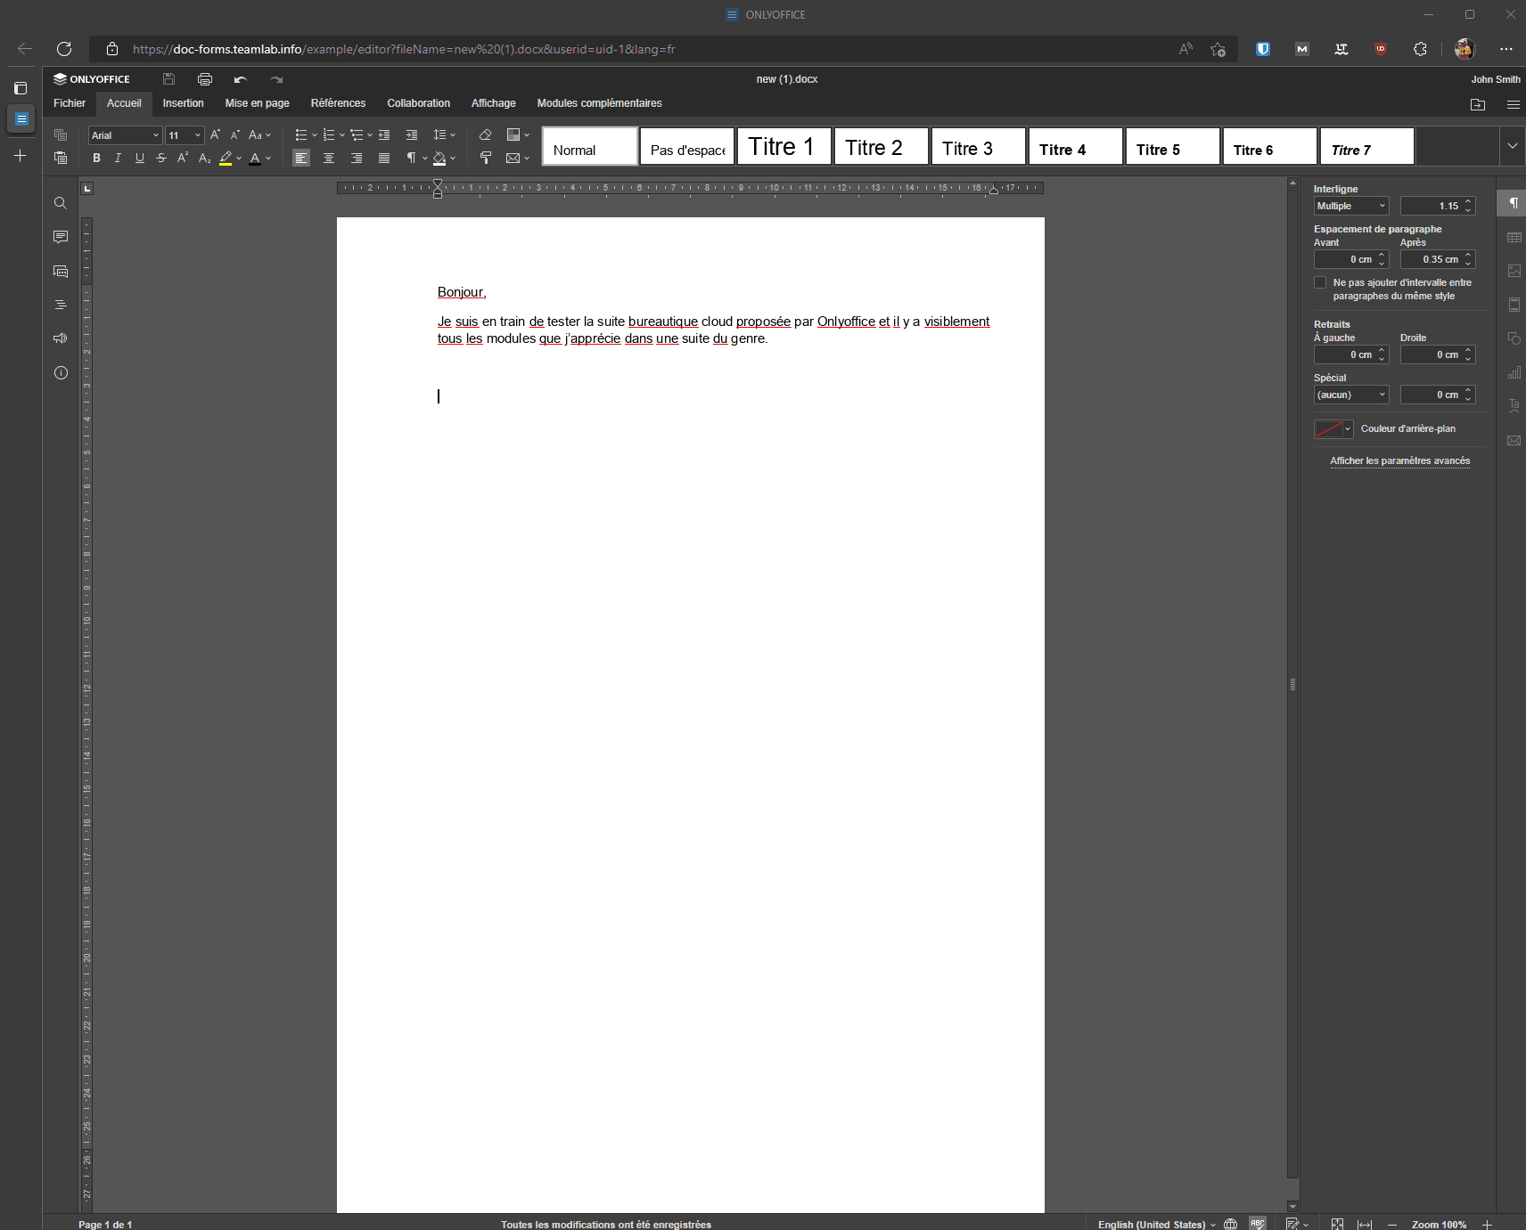Apply strikethrough formatting

pyautogui.click(x=161, y=158)
